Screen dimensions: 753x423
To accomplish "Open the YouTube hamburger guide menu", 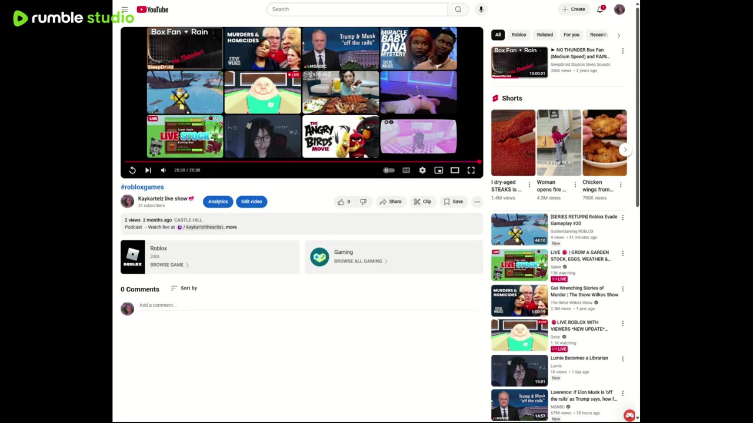I will [x=125, y=9].
